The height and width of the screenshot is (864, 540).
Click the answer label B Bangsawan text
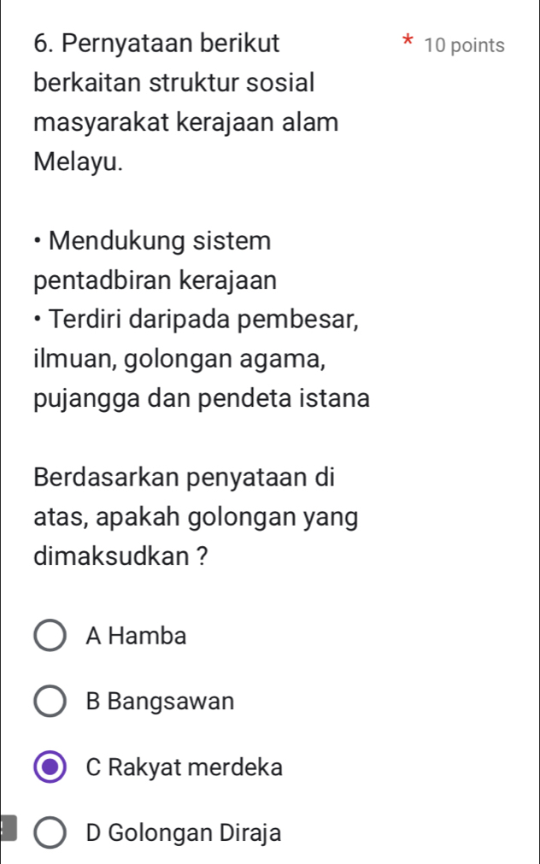click(x=161, y=701)
